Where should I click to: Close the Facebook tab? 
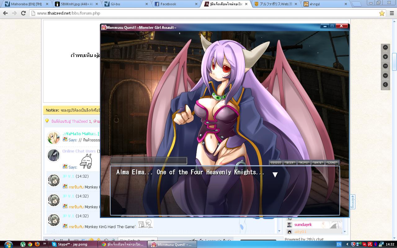point(196,4)
